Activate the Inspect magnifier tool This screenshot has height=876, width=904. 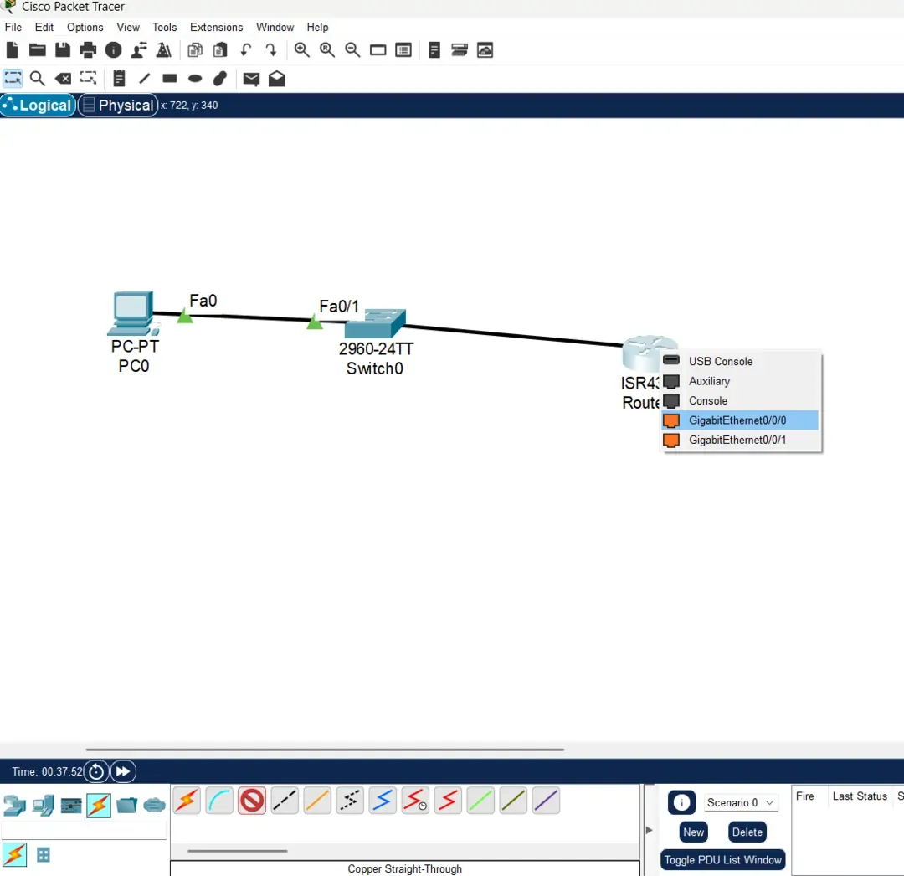[38, 79]
